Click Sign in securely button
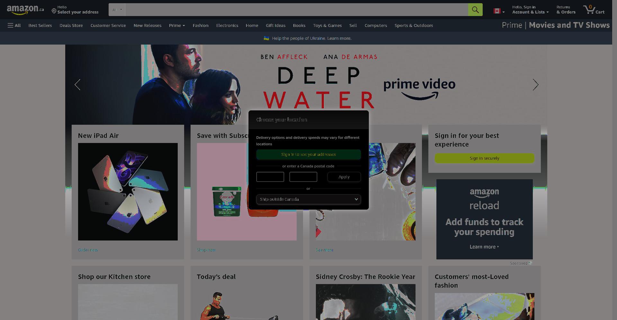The width and height of the screenshot is (617, 320). pyautogui.click(x=484, y=158)
